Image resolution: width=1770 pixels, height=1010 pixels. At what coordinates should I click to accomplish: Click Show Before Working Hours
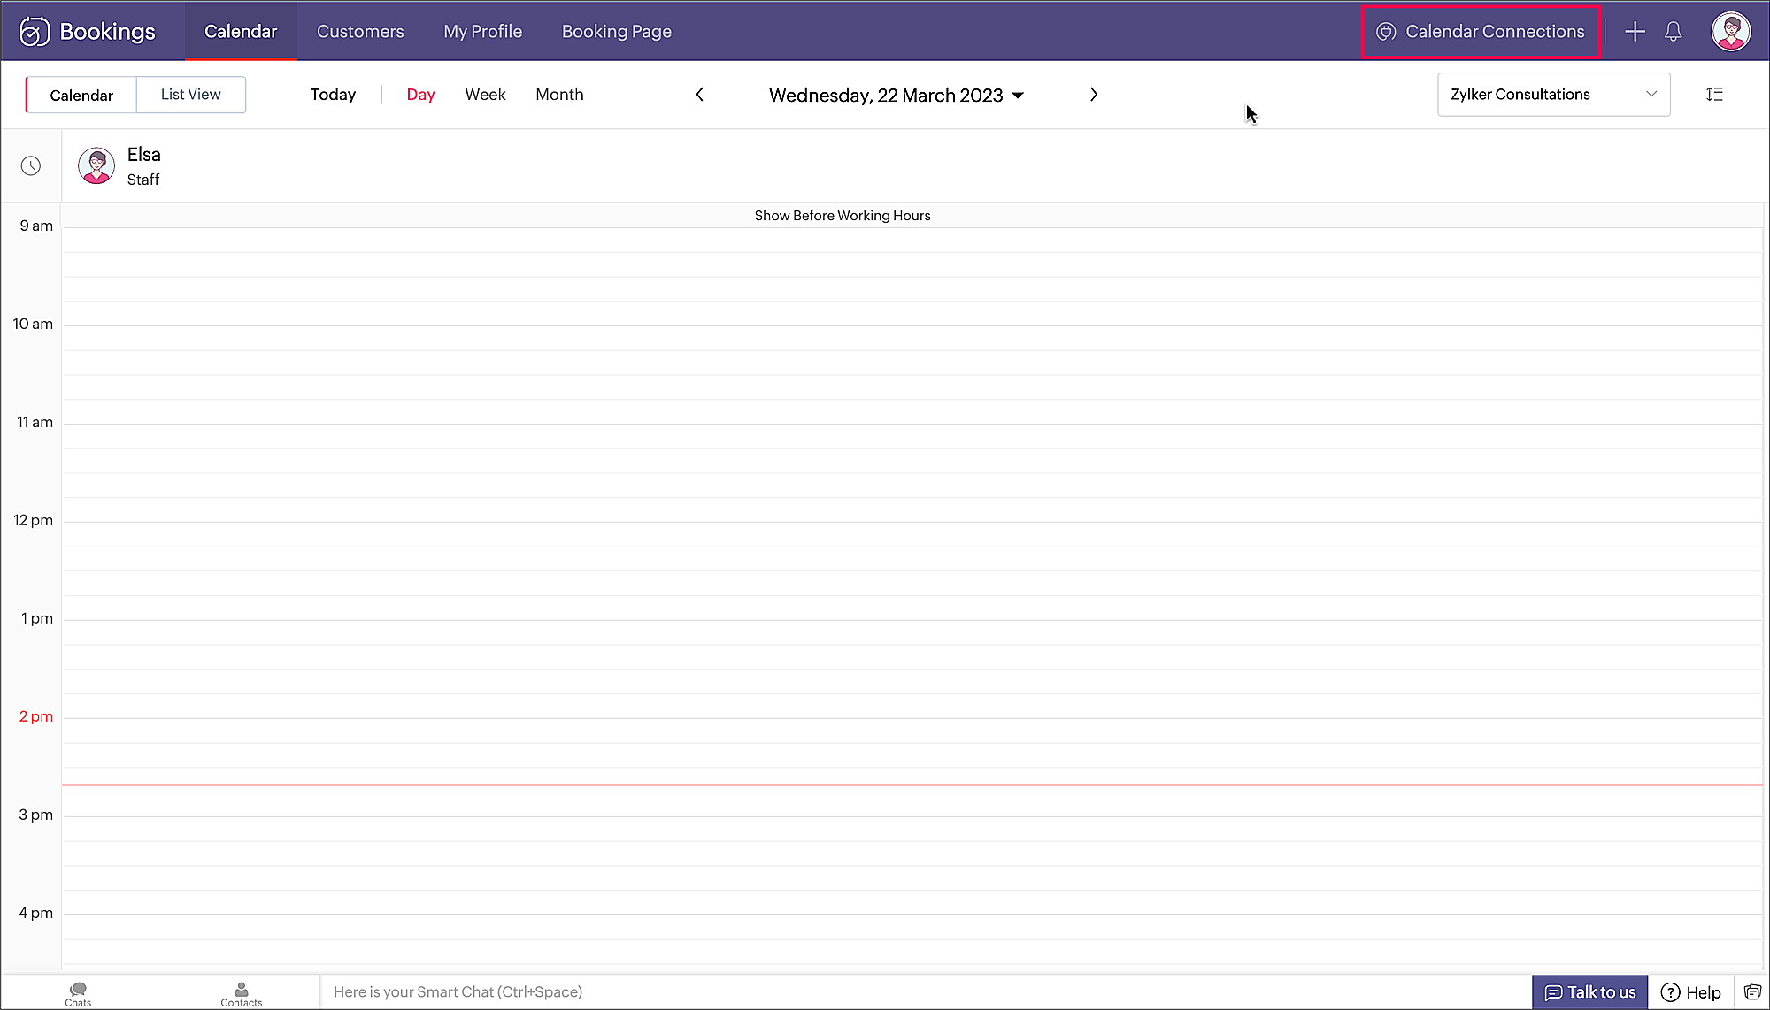point(842,216)
